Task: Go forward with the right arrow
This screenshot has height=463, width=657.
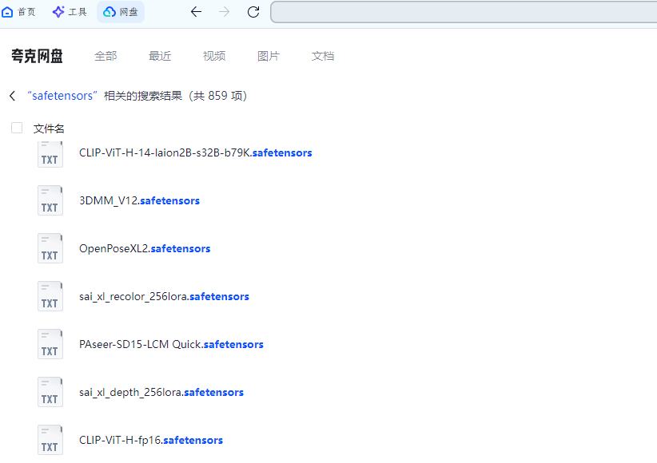Action: 224,12
